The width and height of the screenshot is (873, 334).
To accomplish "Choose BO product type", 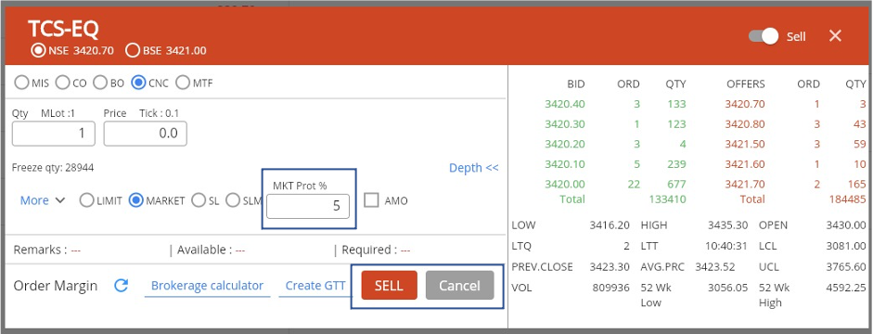I will (x=100, y=83).
